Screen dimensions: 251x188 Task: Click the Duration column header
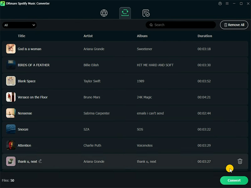(205, 36)
